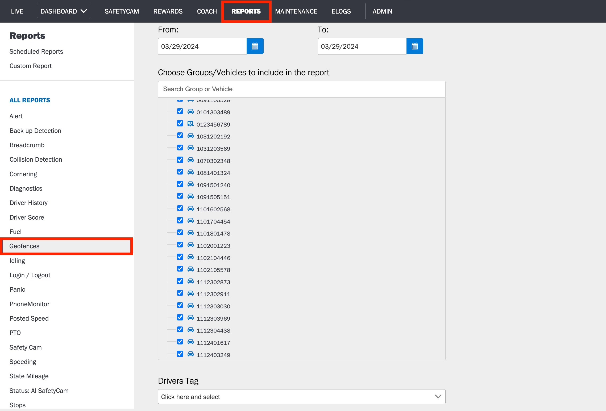Open the Drivers Tag dropdown
The image size is (606, 411).
click(x=302, y=397)
